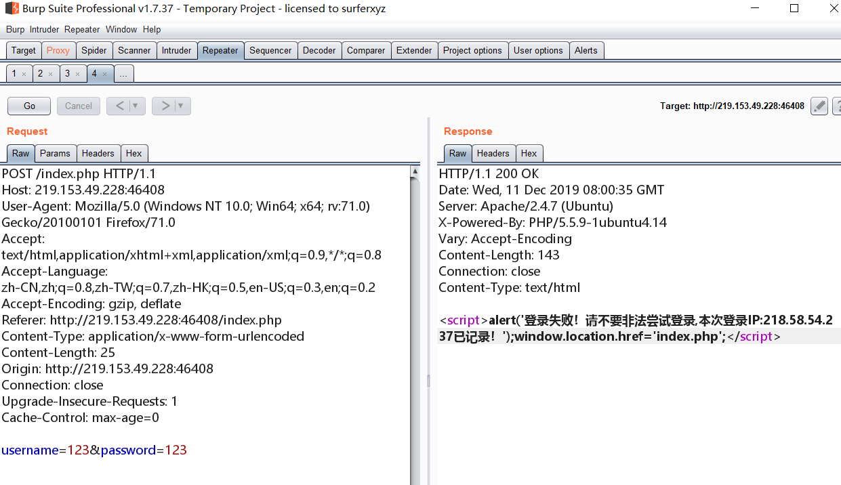Viewport: 841px width, 485px height.
Task: Click the X-Powered-By response header
Action: (552, 222)
